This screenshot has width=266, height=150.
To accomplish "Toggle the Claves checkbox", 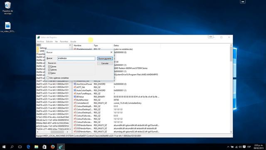I will (49, 67).
